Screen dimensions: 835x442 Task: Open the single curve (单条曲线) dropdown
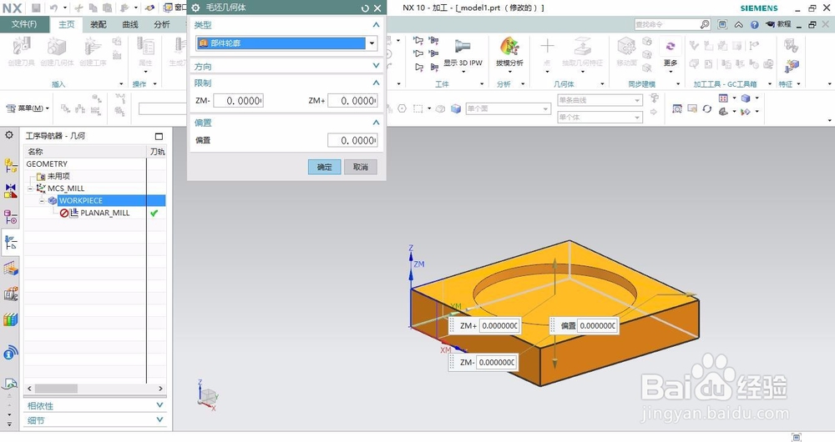tap(637, 100)
